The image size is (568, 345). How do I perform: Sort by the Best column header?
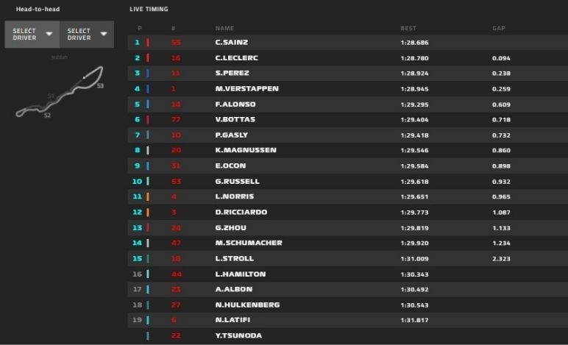408,28
